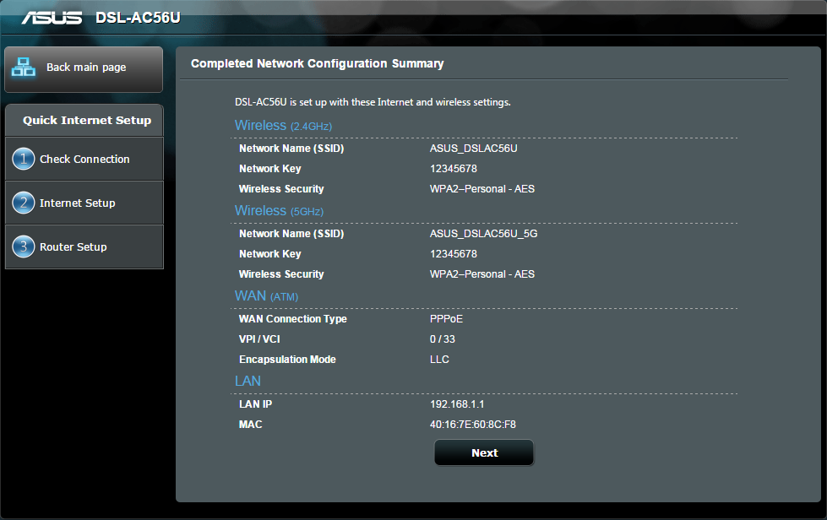Viewport: 827px width, 520px height.
Task: Click the Completed Network Configuration Summary title
Action: (317, 64)
